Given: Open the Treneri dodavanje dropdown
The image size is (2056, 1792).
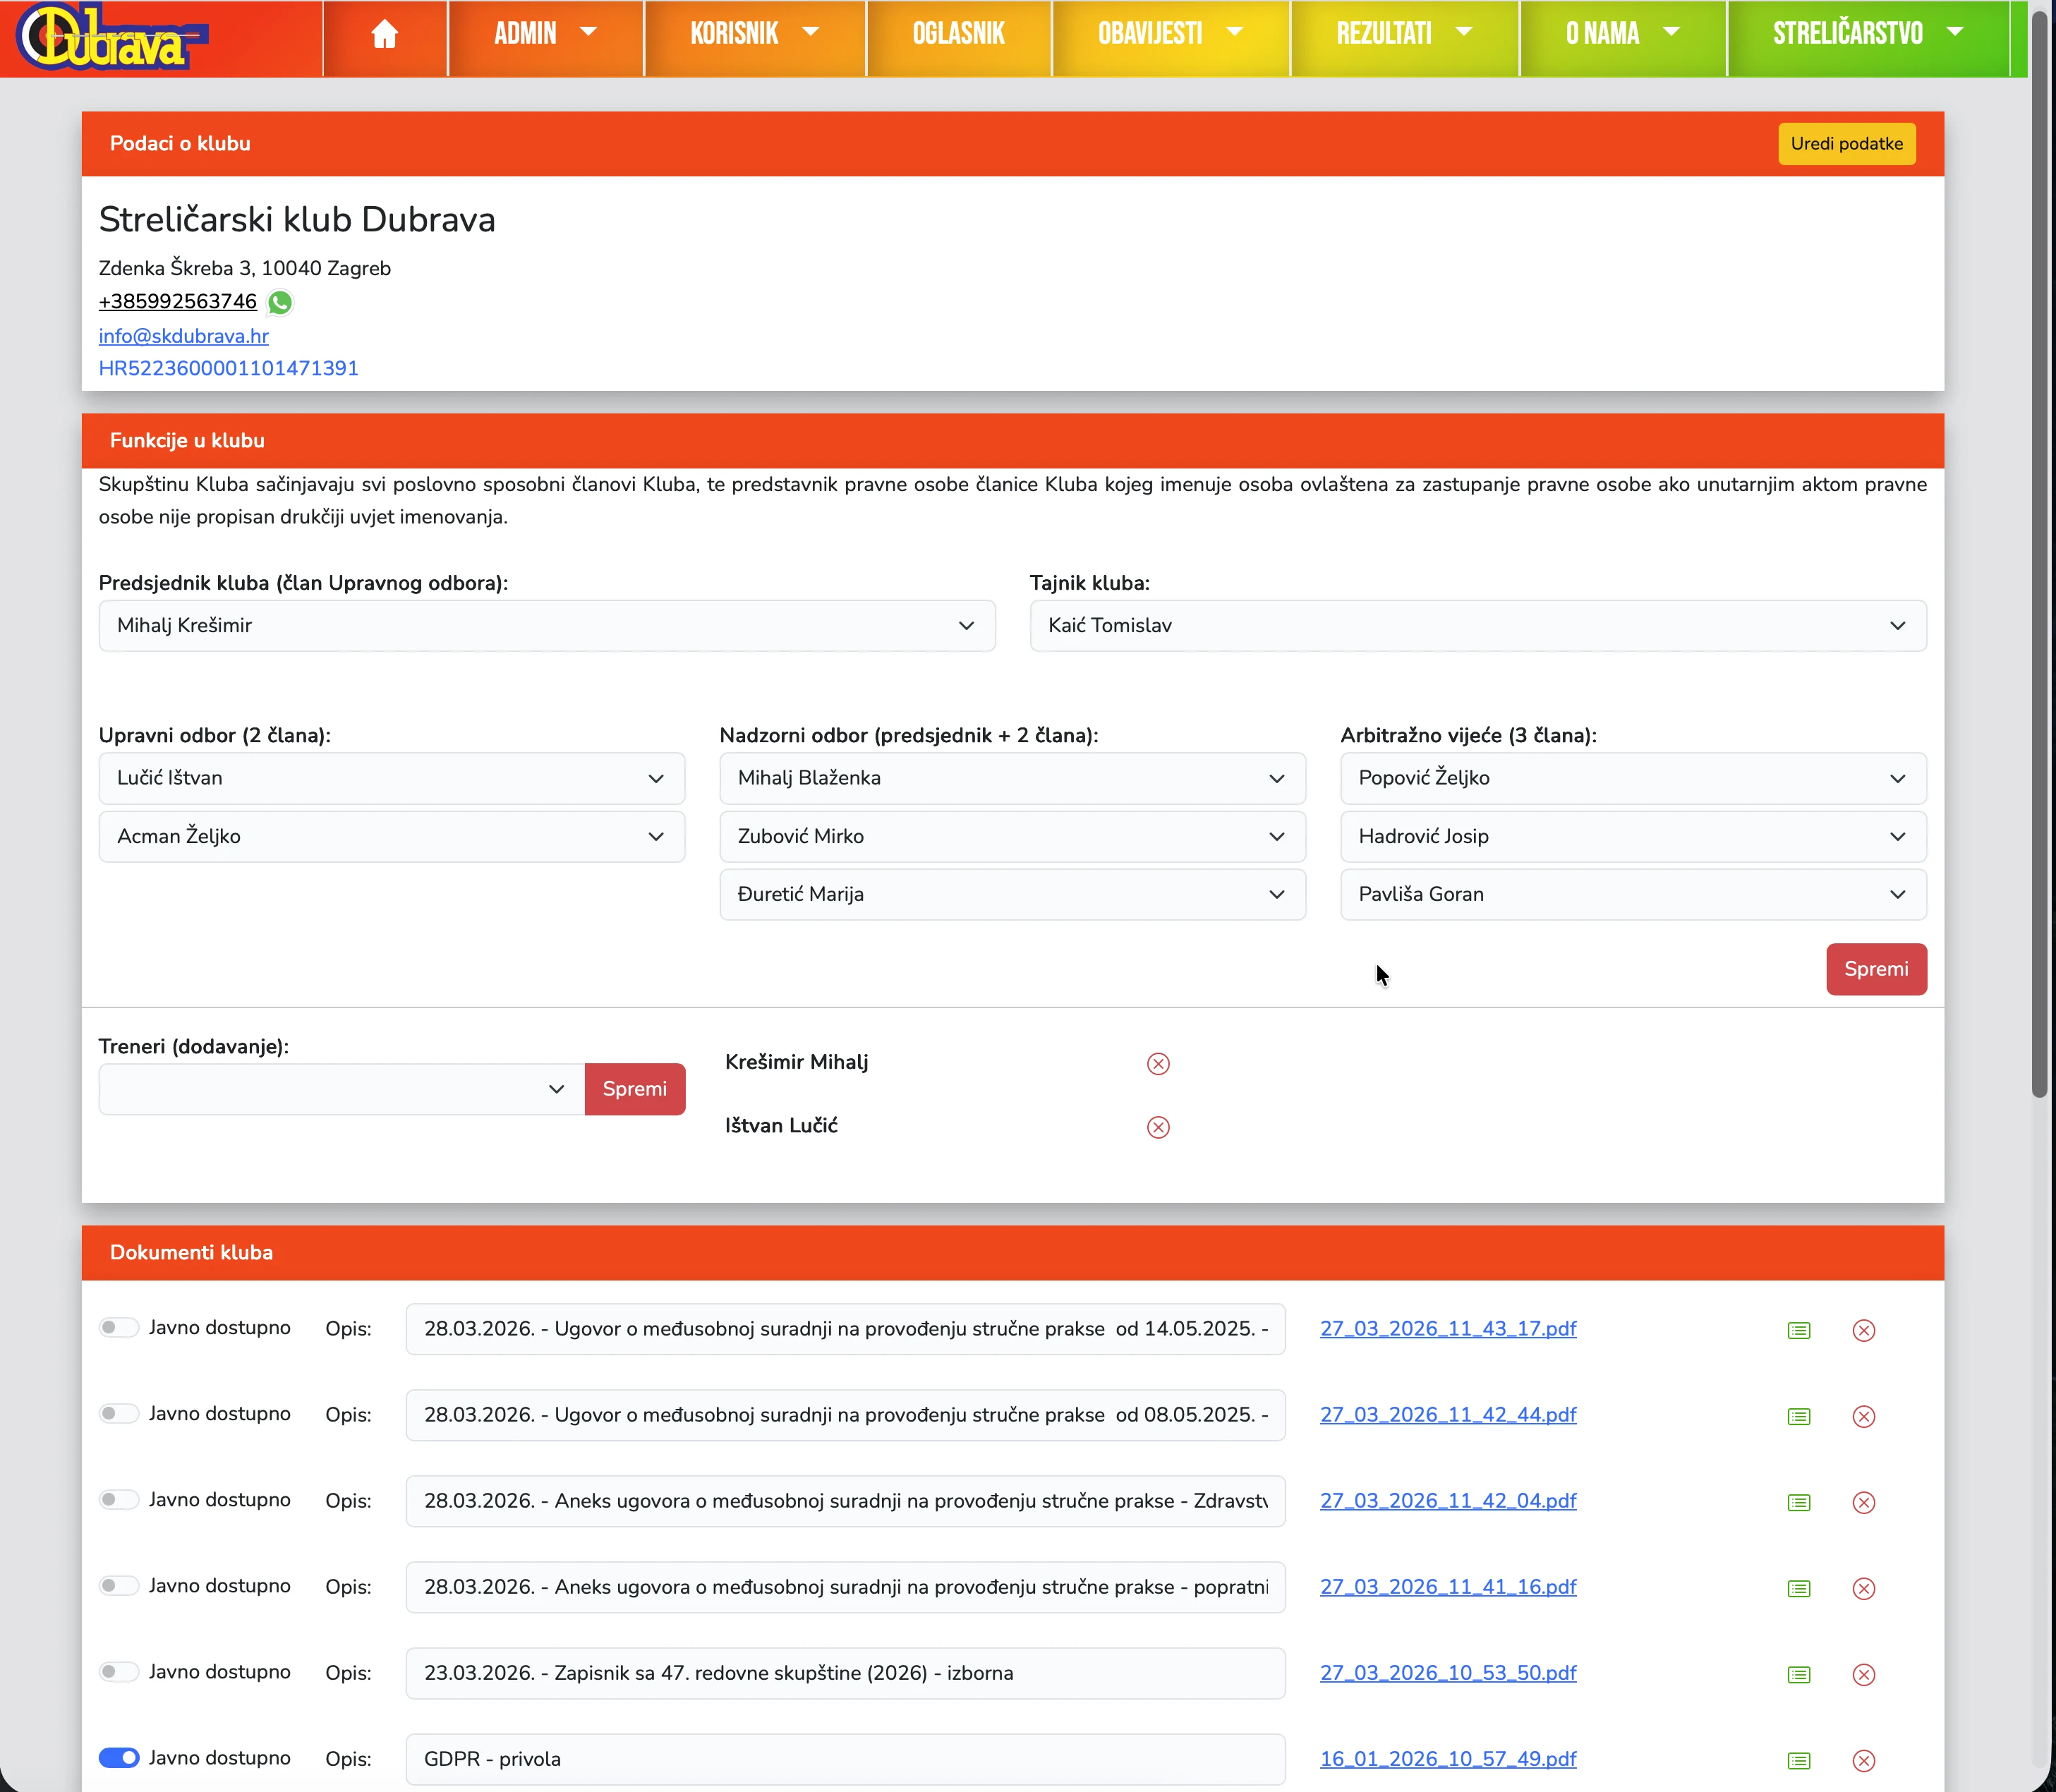Looking at the screenshot, I should [341, 1089].
